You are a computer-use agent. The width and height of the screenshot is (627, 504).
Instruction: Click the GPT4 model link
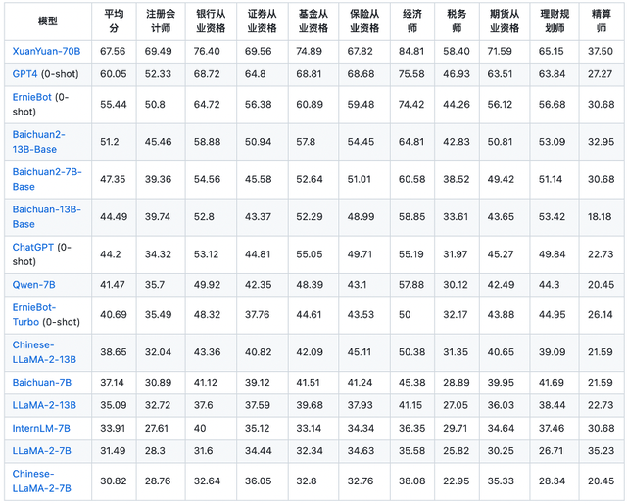click(x=27, y=73)
